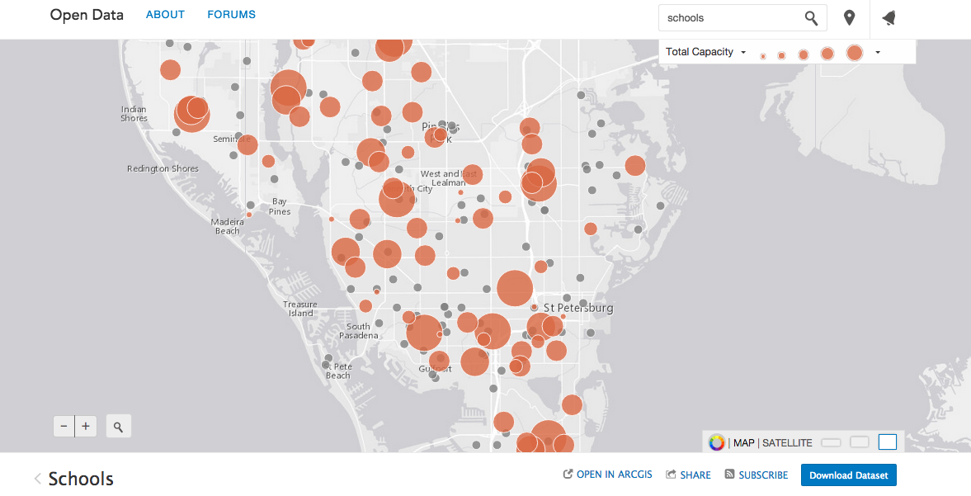The height and width of the screenshot is (496, 971).
Task: Select the short map height layout
Action: pos(831,442)
